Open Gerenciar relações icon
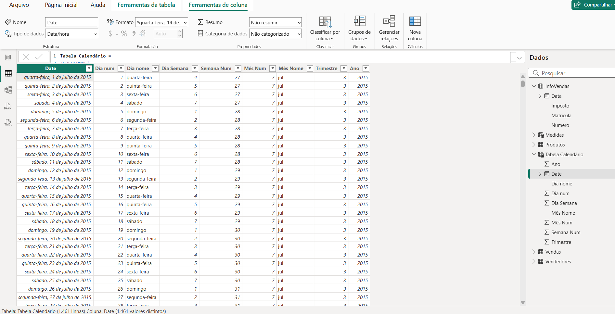Screen dimensions: 615x314 (x=389, y=21)
